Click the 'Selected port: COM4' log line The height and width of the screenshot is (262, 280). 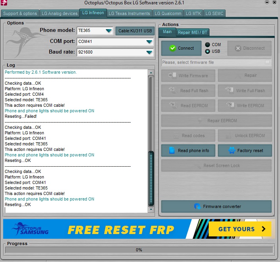pos(24,94)
